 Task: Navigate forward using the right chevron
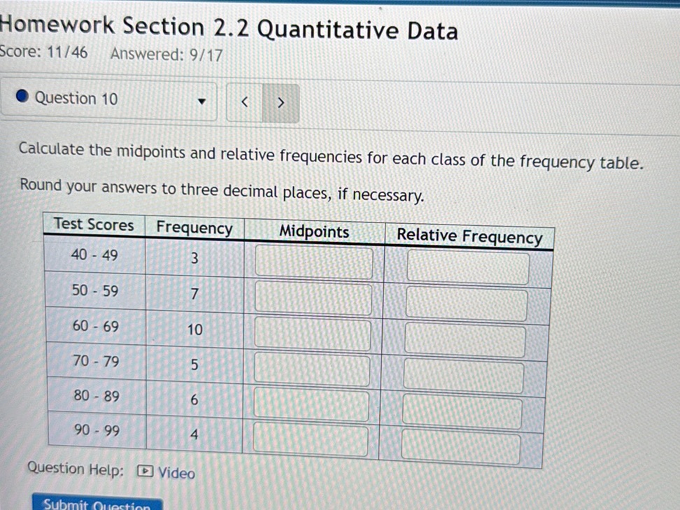pyautogui.click(x=281, y=102)
